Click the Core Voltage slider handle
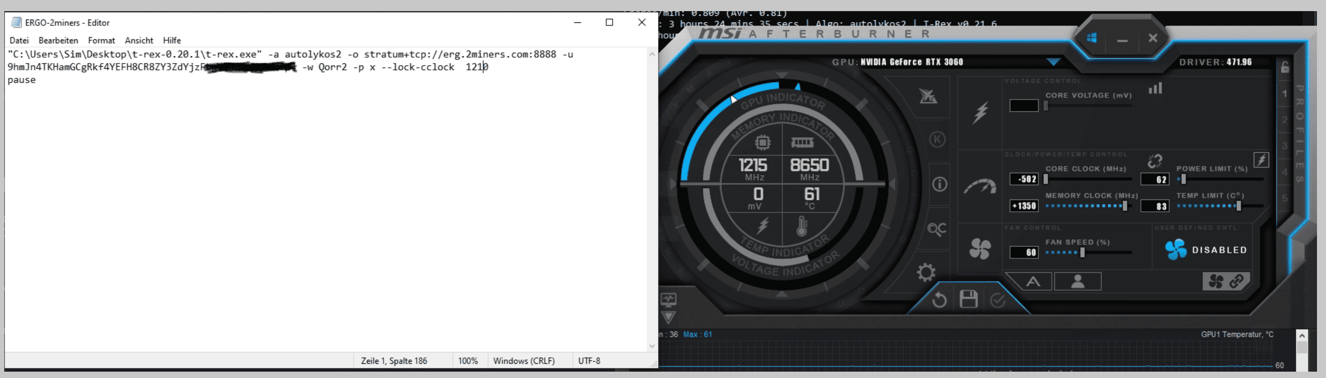The image size is (1326, 378). (x=1045, y=105)
